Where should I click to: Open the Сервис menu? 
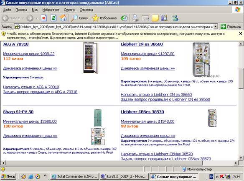point(69,10)
